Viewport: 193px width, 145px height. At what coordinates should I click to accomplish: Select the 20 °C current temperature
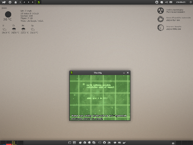7,19
